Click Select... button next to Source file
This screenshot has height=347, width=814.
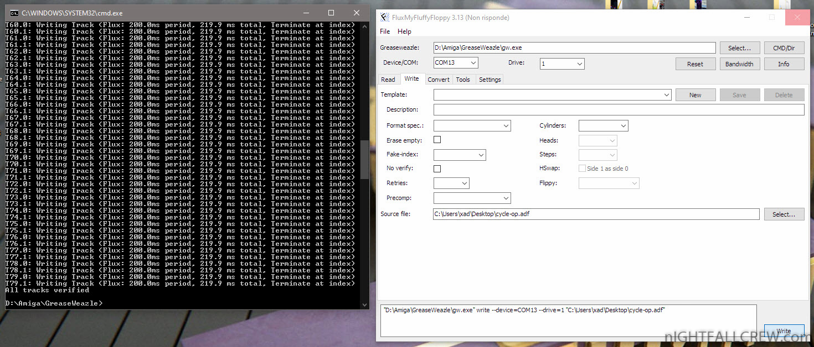pyautogui.click(x=784, y=214)
